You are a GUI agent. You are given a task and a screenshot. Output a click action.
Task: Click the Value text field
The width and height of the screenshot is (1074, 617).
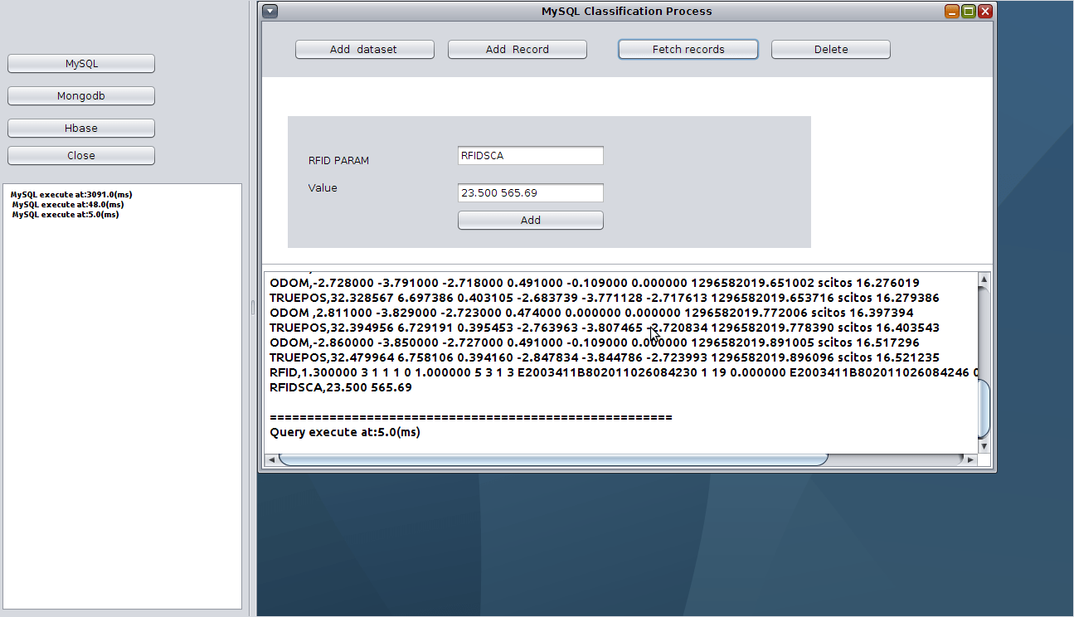(530, 192)
